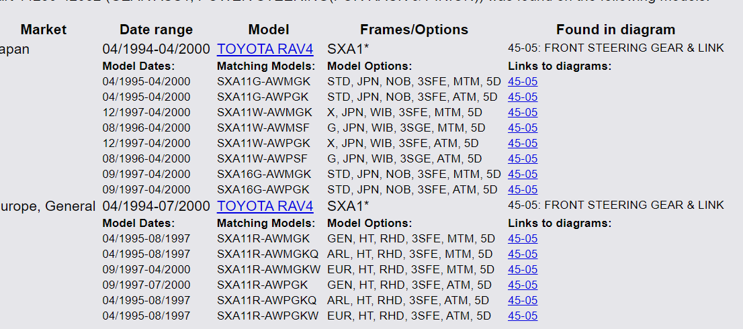Click matching model SXA11G-AWMGK
This screenshot has width=743, height=329.
click(264, 81)
